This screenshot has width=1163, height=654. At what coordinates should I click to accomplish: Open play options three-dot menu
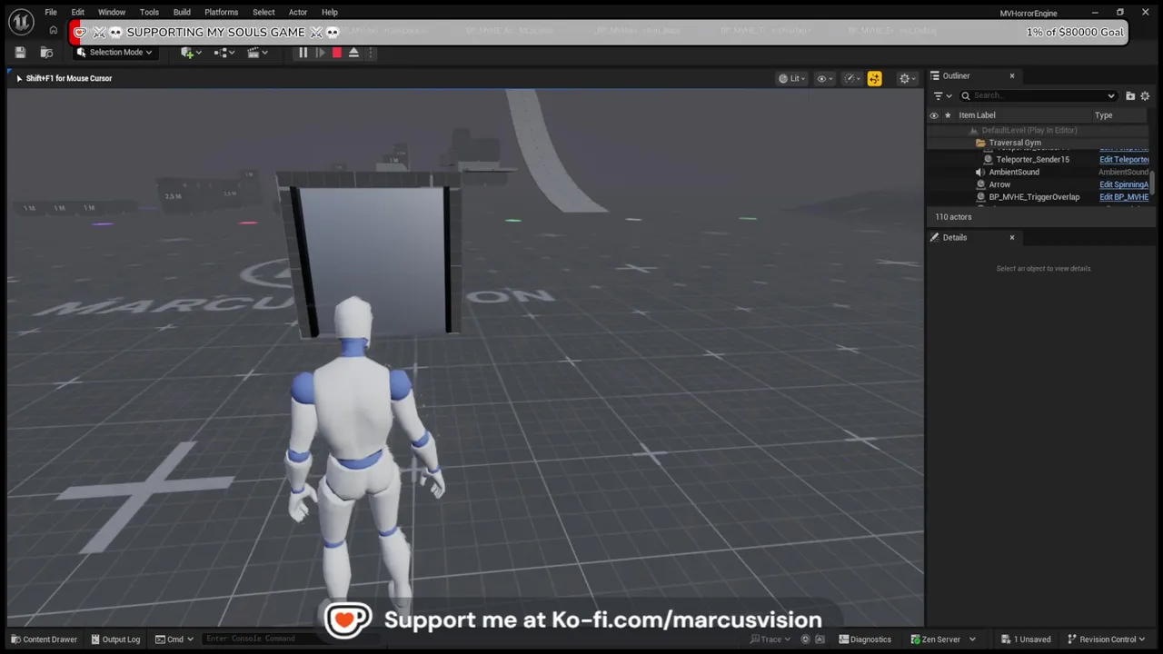[370, 53]
